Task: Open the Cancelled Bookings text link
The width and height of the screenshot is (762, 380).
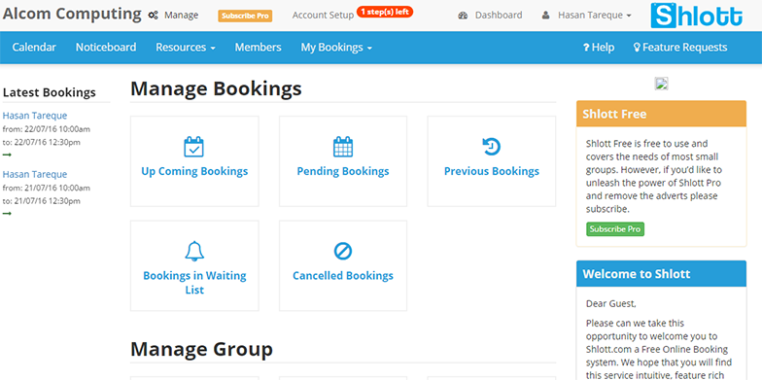Action: coord(343,276)
